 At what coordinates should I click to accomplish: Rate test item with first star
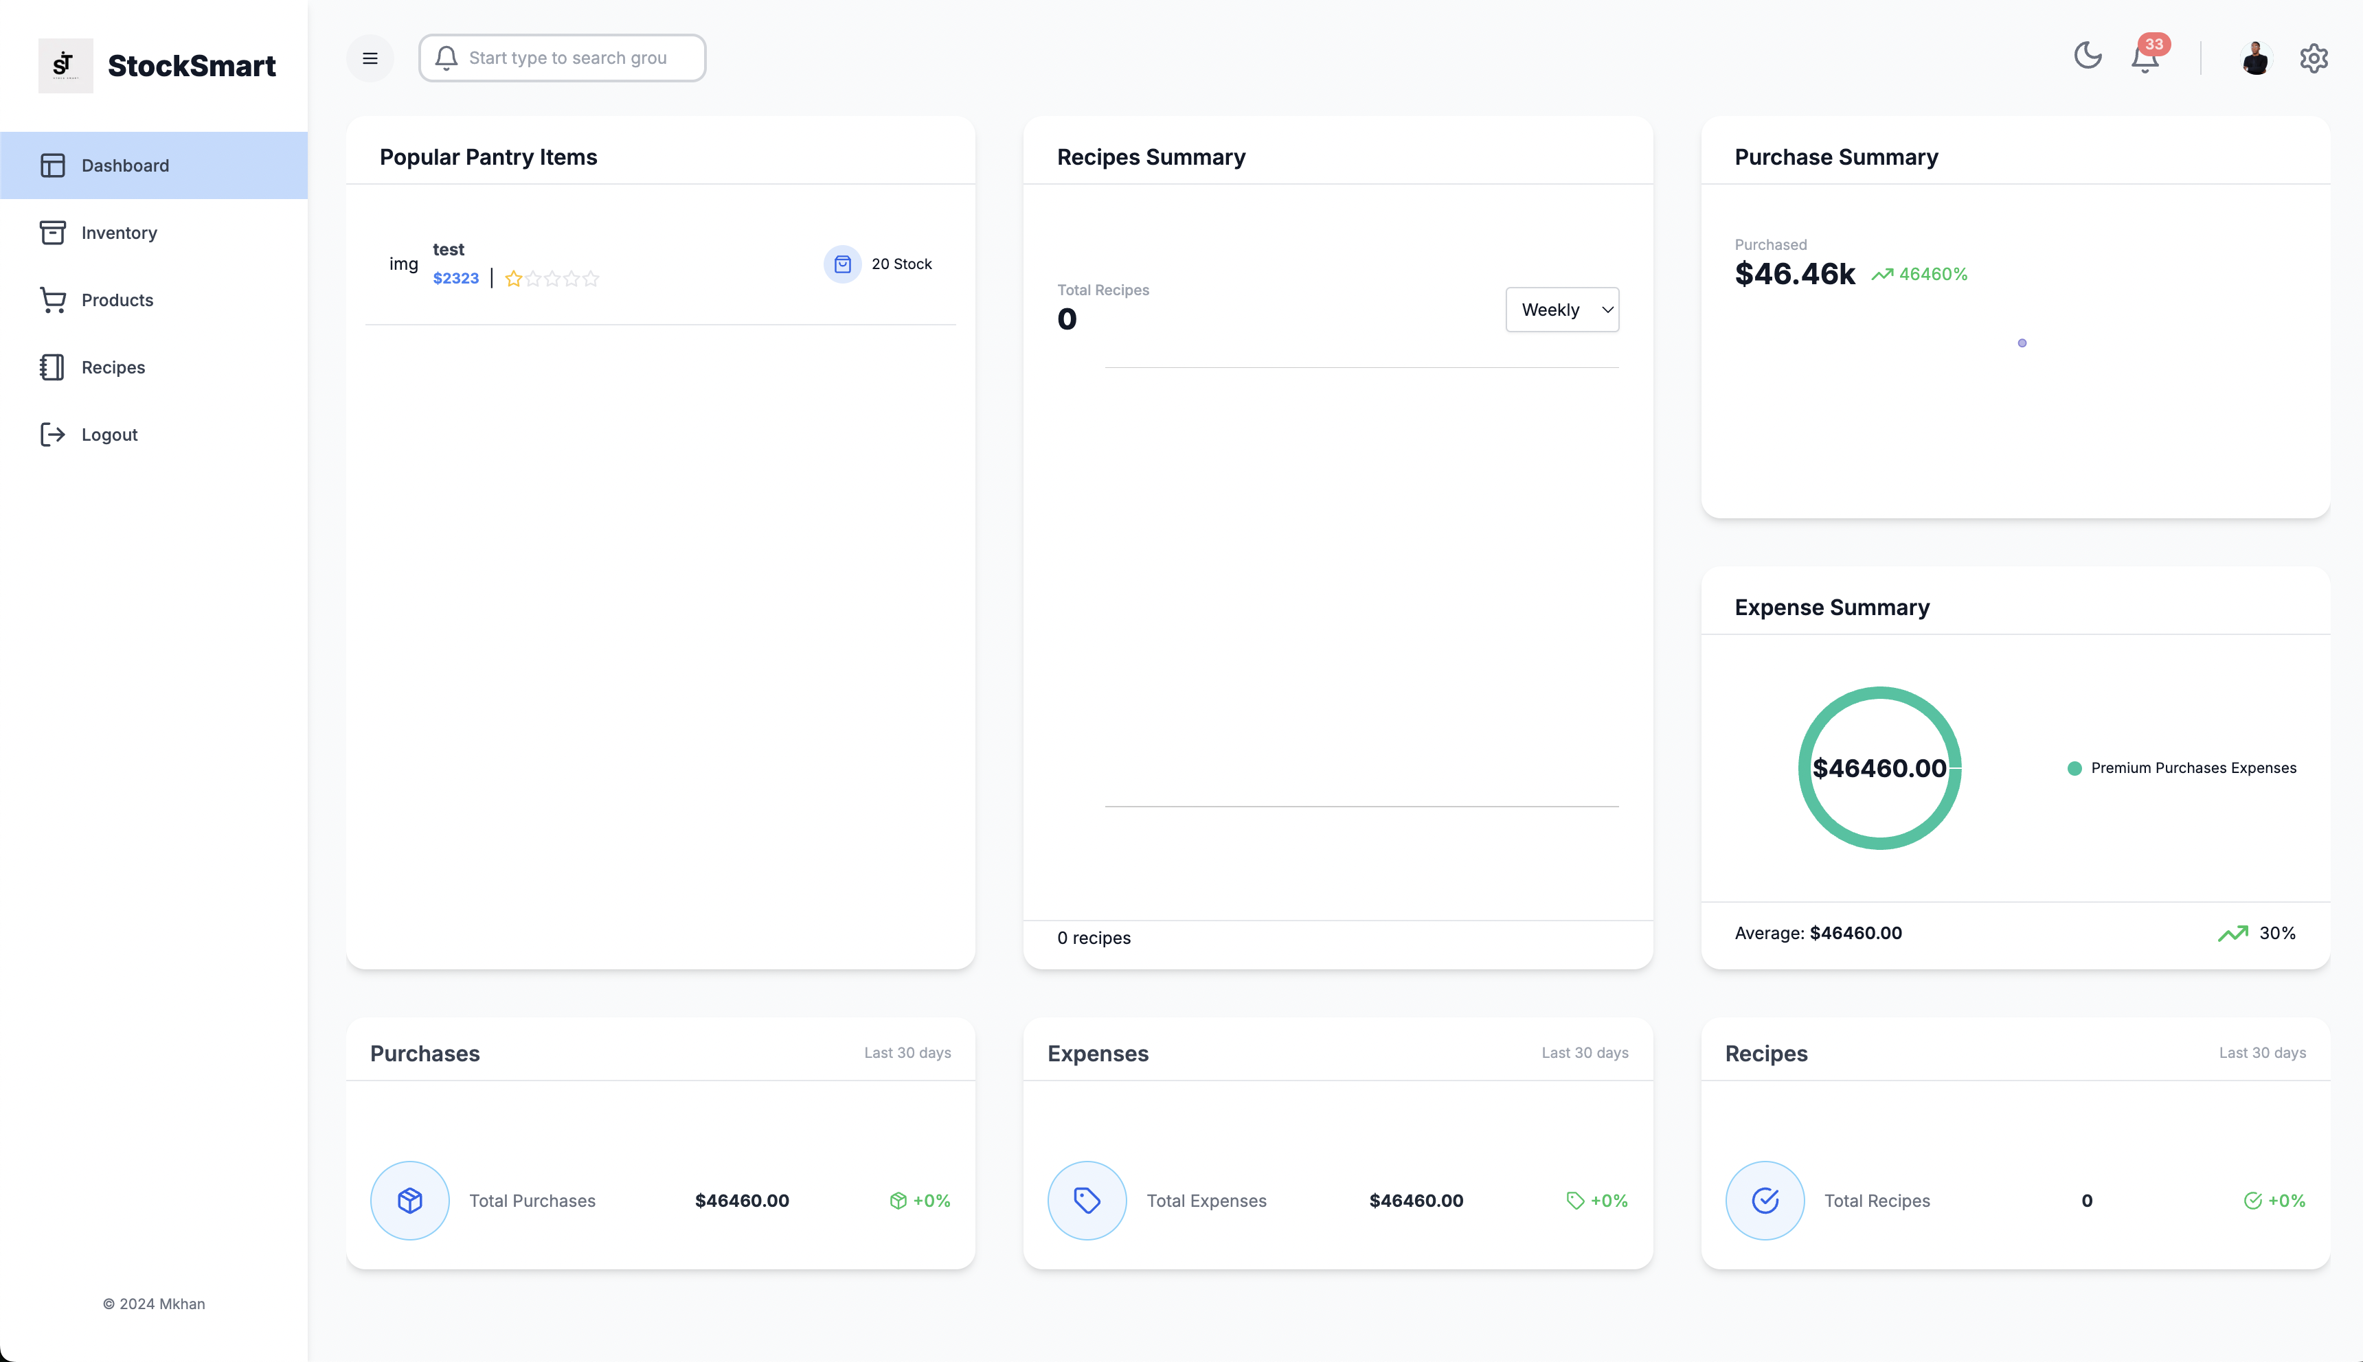click(514, 279)
